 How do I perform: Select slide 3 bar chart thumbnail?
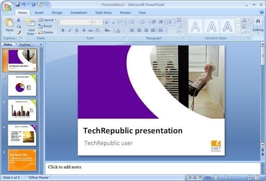[22, 110]
